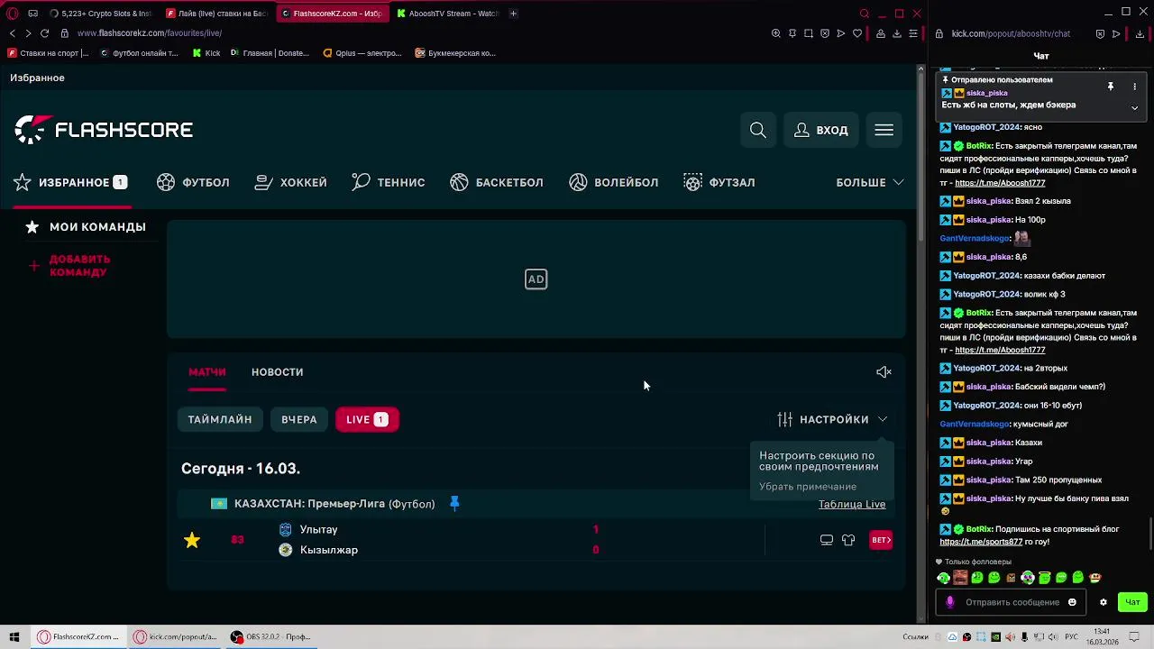The height and width of the screenshot is (649, 1154).
Task: Expand the Больше sports dropdown
Action: tap(869, 182)
